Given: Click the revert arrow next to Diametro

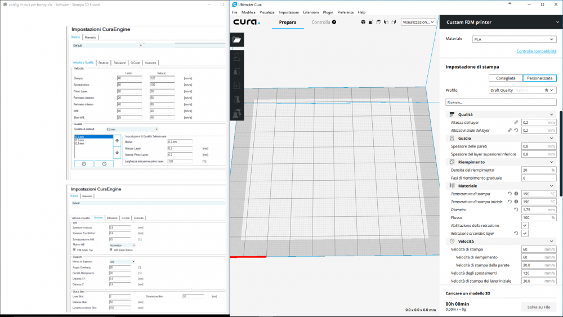Looking at the screenshot, I should (x=516, y=209).
